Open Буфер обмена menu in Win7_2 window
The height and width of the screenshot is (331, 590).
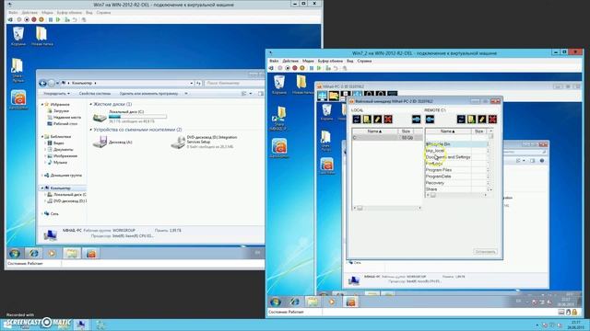pos(330,61)
